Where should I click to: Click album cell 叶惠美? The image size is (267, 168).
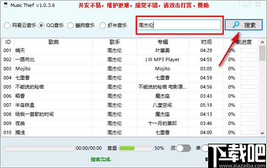click(x=162, y=50)
